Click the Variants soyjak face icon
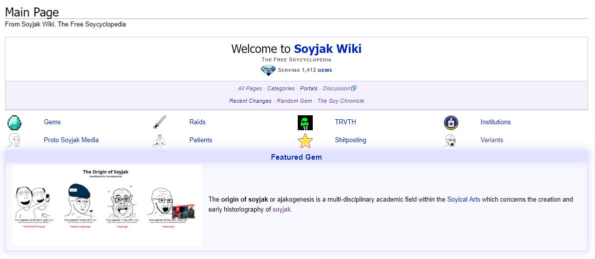The height and width of the screenshot is (259, 595). point(451,140)
